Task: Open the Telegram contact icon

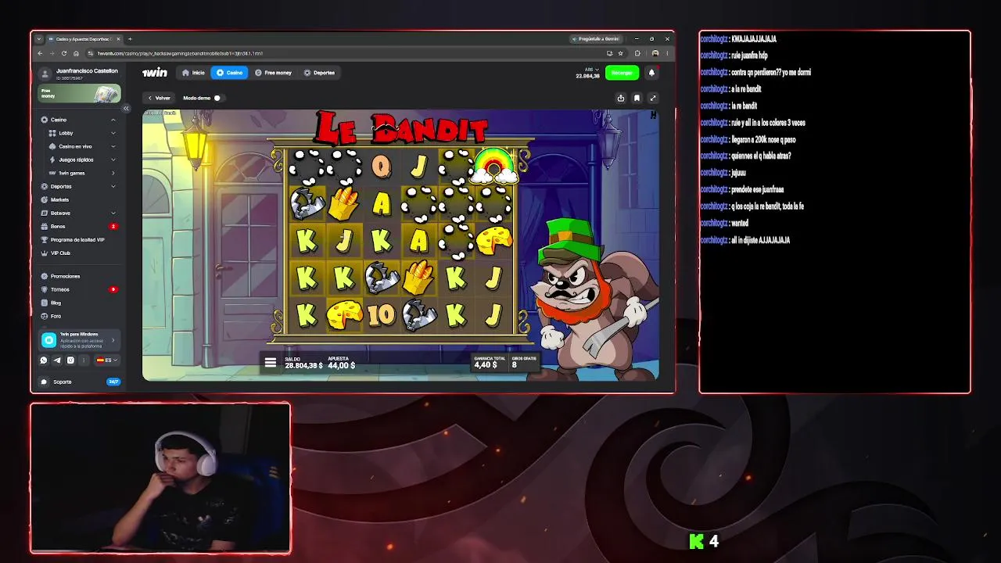Action: pos(57,360)
